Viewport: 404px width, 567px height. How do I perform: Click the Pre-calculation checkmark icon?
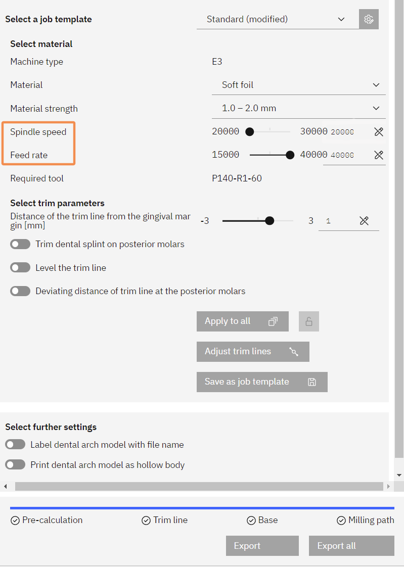[x=15, y=521]
